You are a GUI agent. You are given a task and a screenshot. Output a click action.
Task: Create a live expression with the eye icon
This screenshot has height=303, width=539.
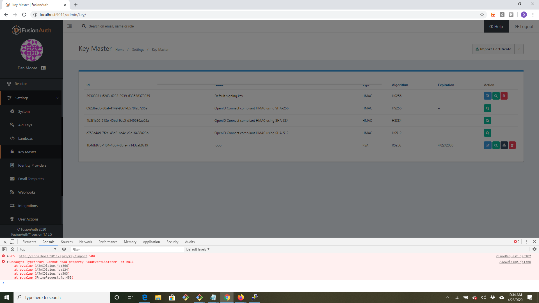coord(64,249)
